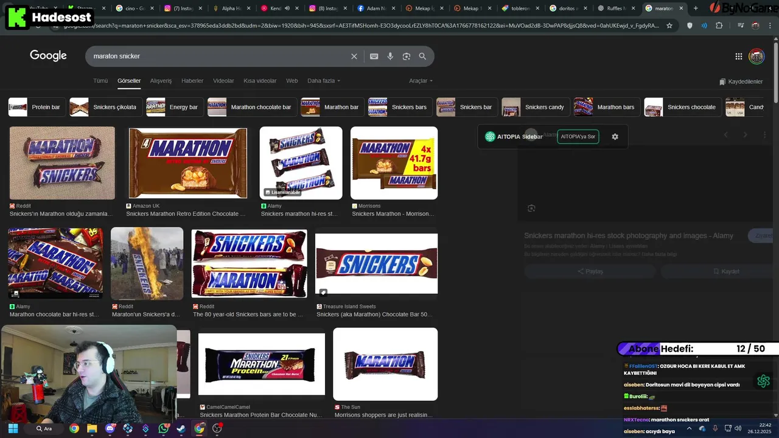Open the shield extension icon in toolbar
779x438 pixels.
point(690,26)
